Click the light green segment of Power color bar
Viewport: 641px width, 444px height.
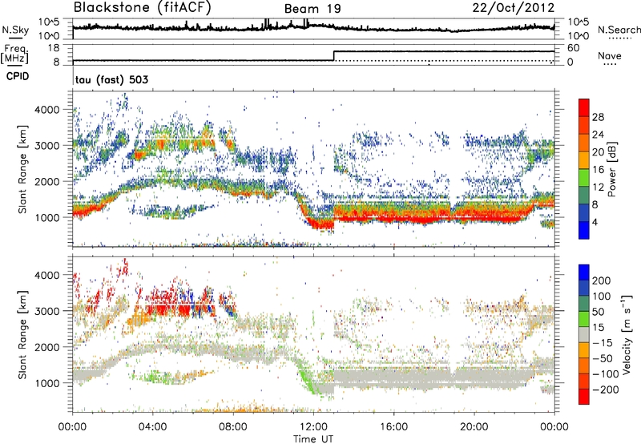coord(584,178)
